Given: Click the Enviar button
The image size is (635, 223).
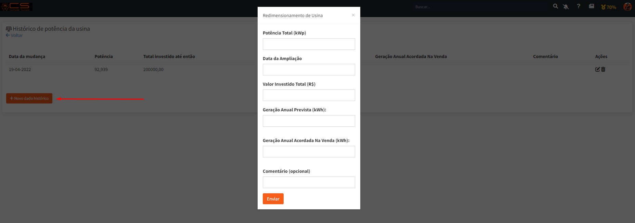Looking at the screenshot, I should coord(273,199).
